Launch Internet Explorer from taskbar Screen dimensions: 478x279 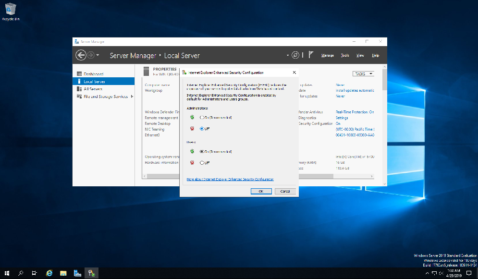click(49, 273)
